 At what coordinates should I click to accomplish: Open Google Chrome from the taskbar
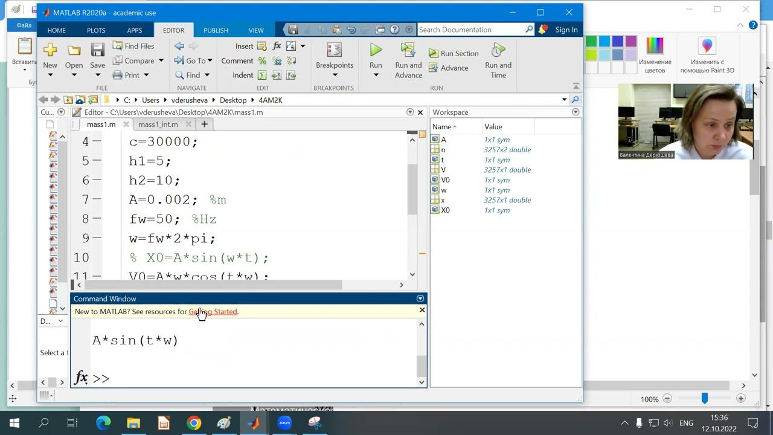click(x=194, y=423)
